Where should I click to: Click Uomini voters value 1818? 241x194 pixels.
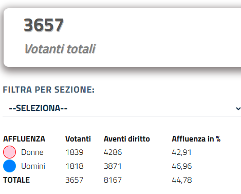75,166
